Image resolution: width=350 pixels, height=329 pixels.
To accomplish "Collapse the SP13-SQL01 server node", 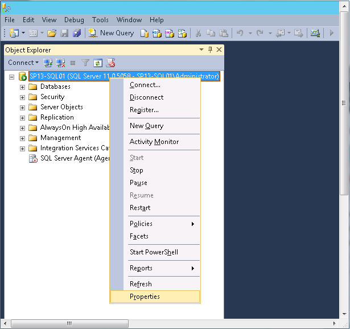I will (x=11, y=77).
